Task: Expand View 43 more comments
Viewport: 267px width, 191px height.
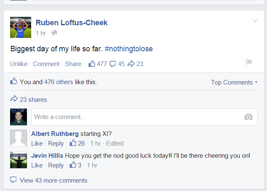Action: [x=53, y=180]
